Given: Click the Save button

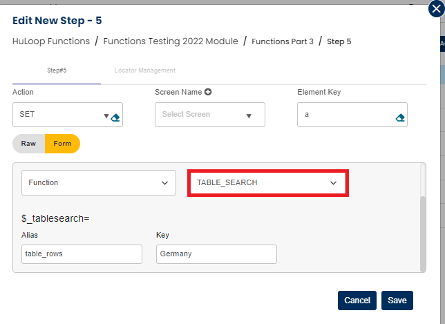Looking at the screenshot, I should pos(397,301).
